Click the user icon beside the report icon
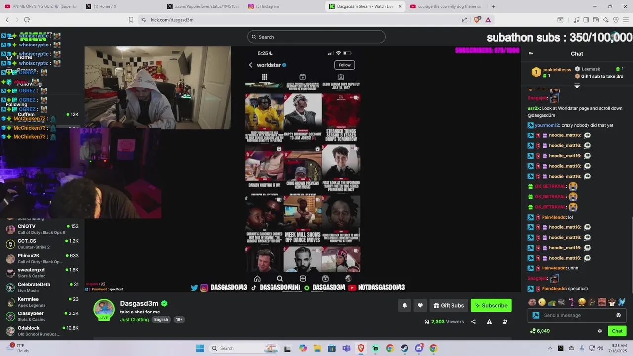Image resolution: width=633 pixels, height=356 pixels. [505, 322]
